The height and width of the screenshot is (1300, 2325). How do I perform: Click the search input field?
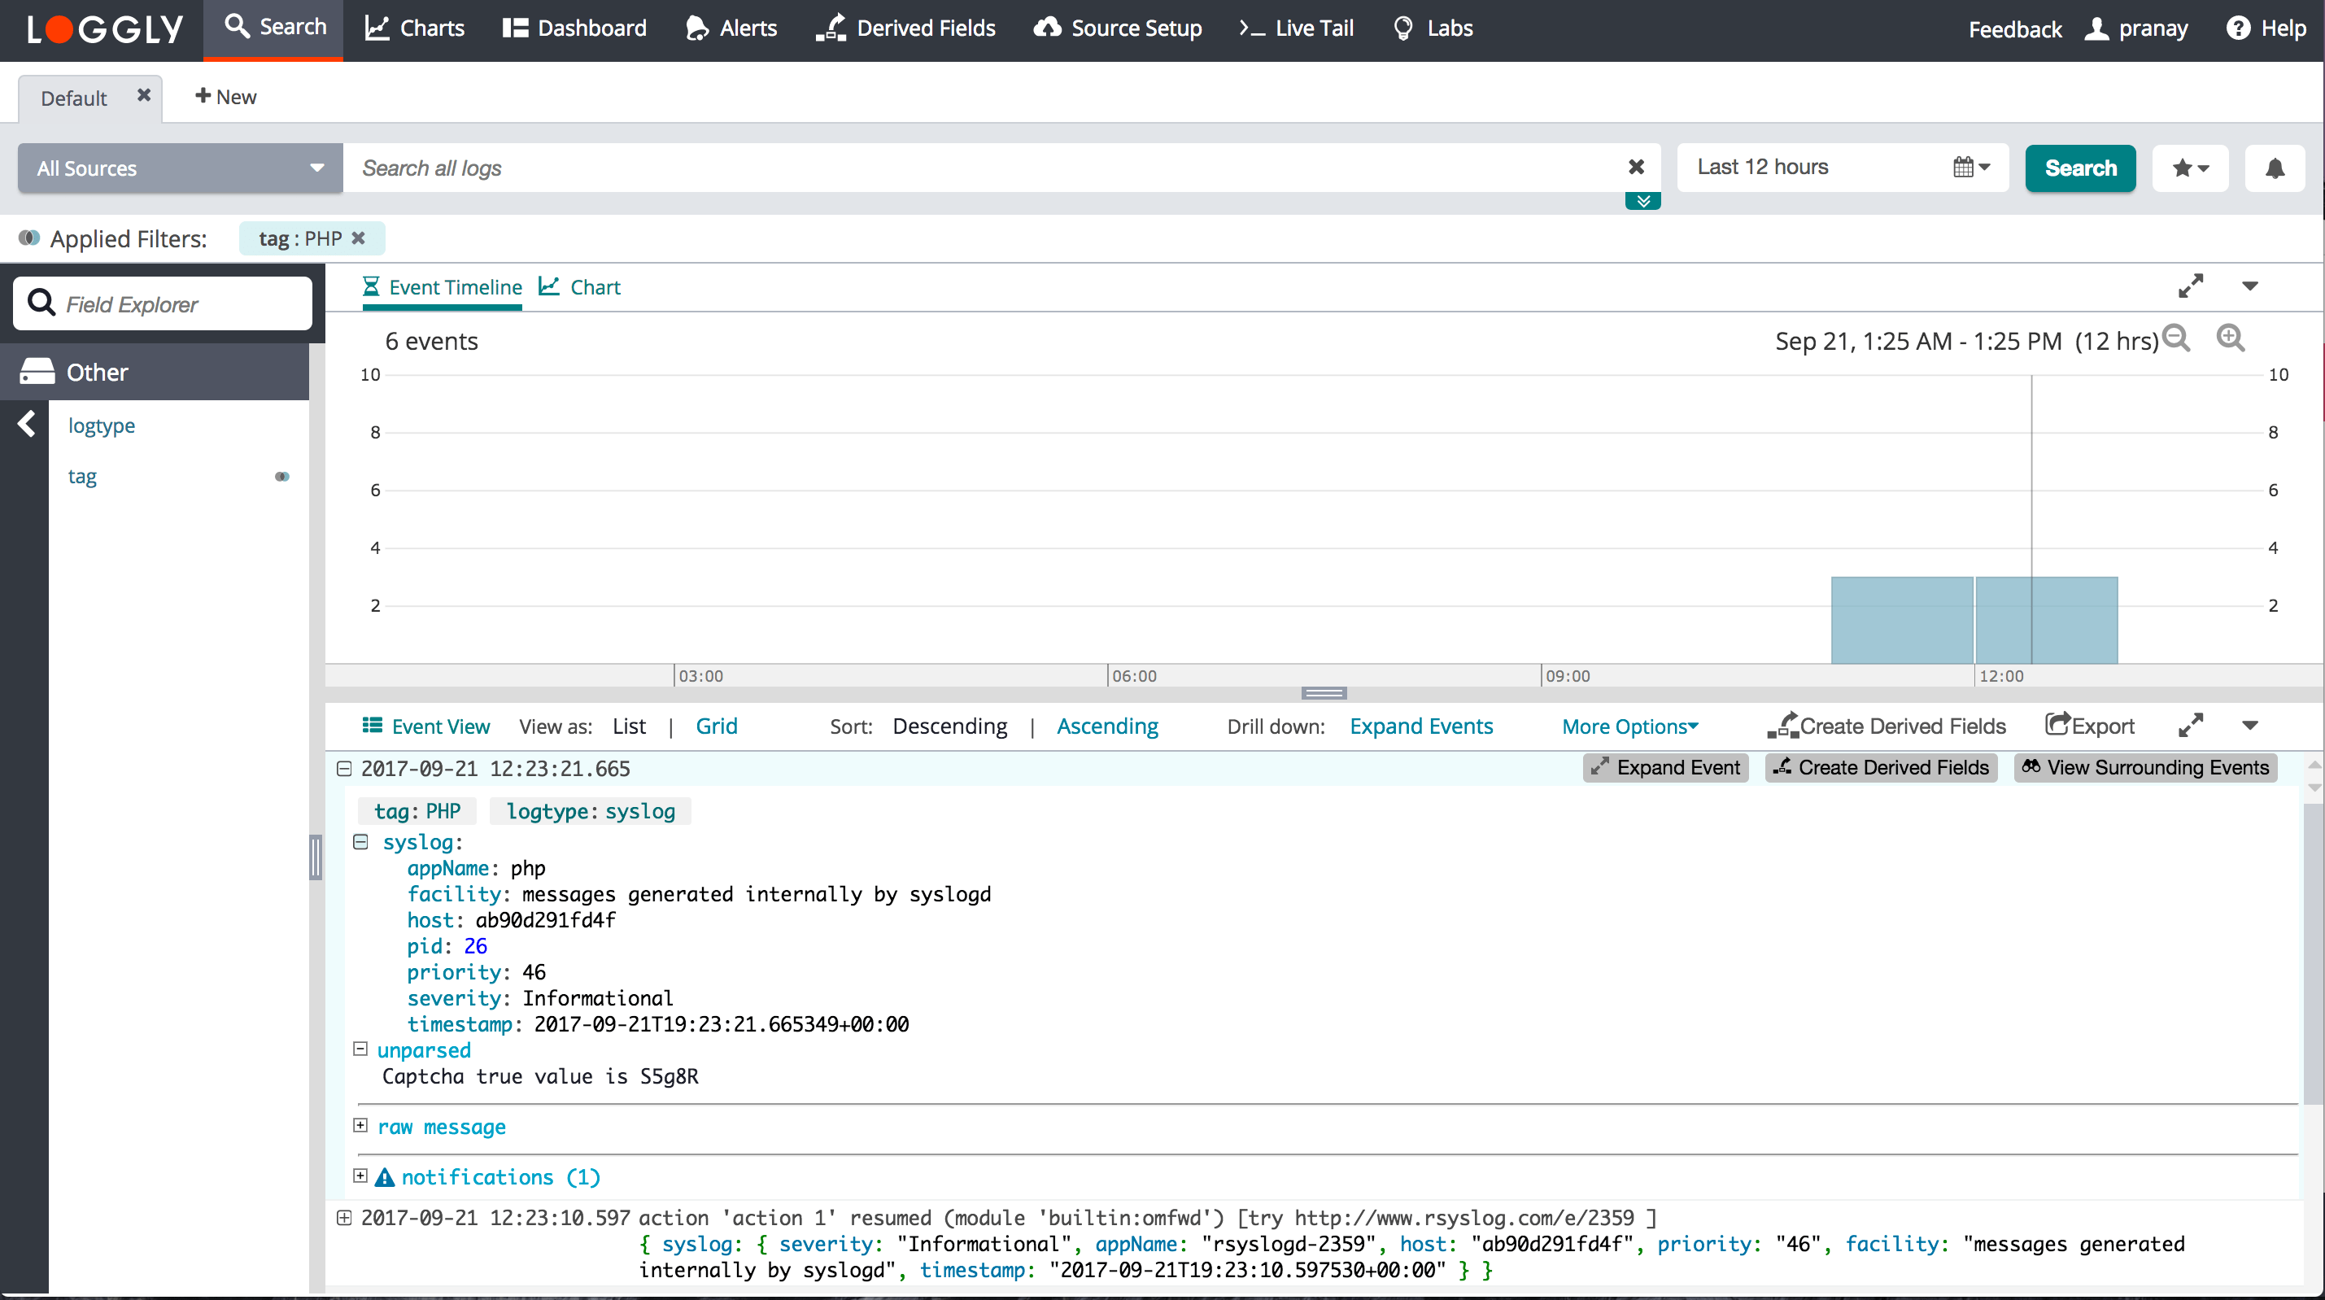click(x=990, y=168)
